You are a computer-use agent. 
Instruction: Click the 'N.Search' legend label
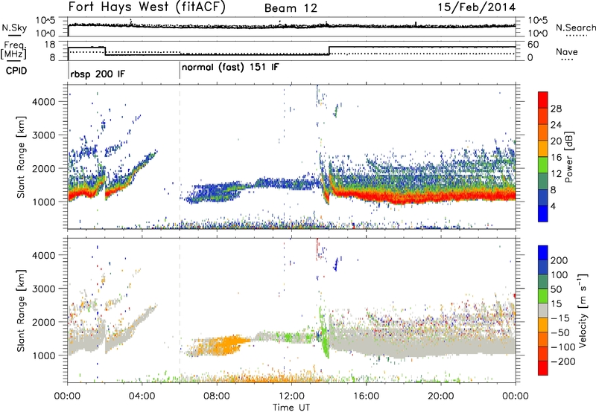click(x=575, y=28)
